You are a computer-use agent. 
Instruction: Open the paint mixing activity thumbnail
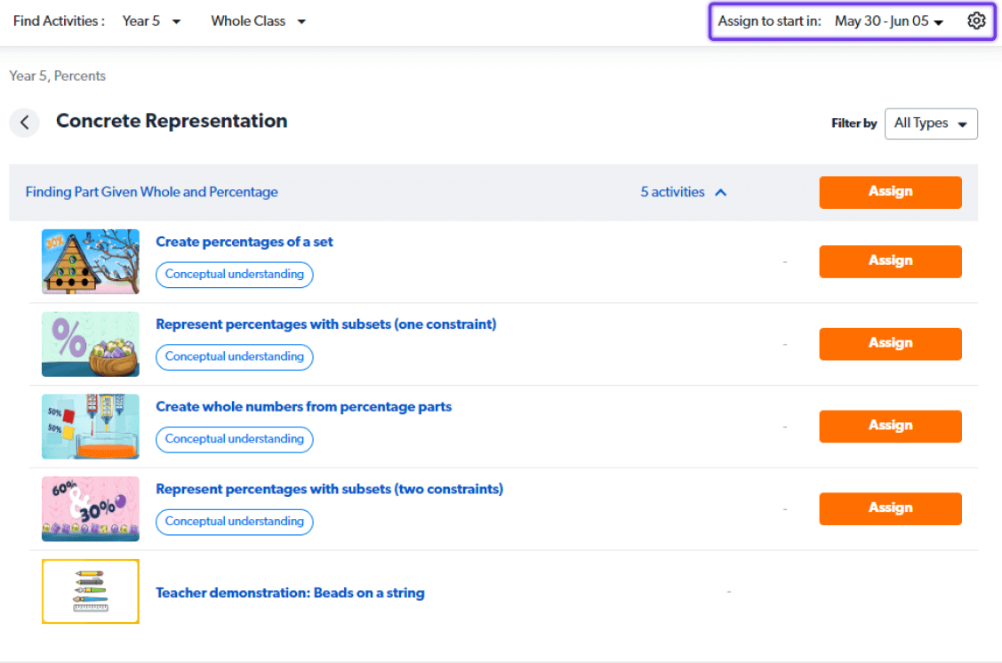click(x=91, y=427)
